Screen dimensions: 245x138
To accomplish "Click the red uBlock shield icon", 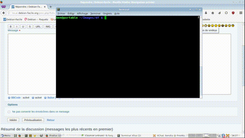I will 233,13.
